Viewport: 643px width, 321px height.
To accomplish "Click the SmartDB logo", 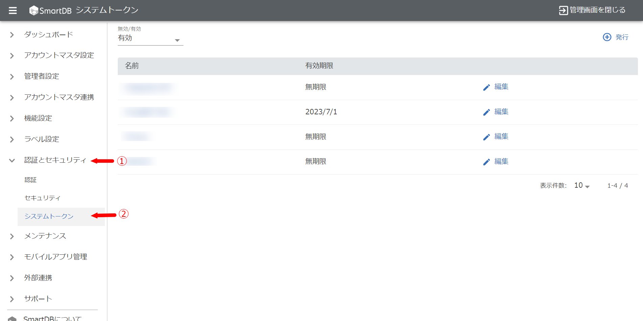I will coord(50,10).
